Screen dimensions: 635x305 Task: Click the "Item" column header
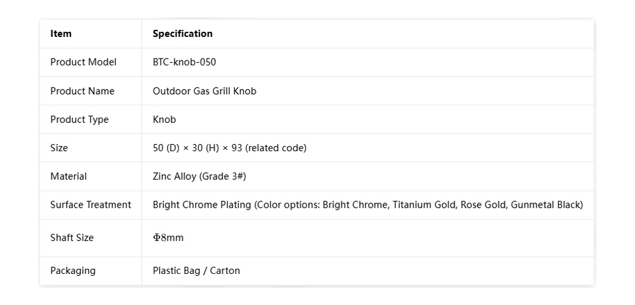pos(61,34)
